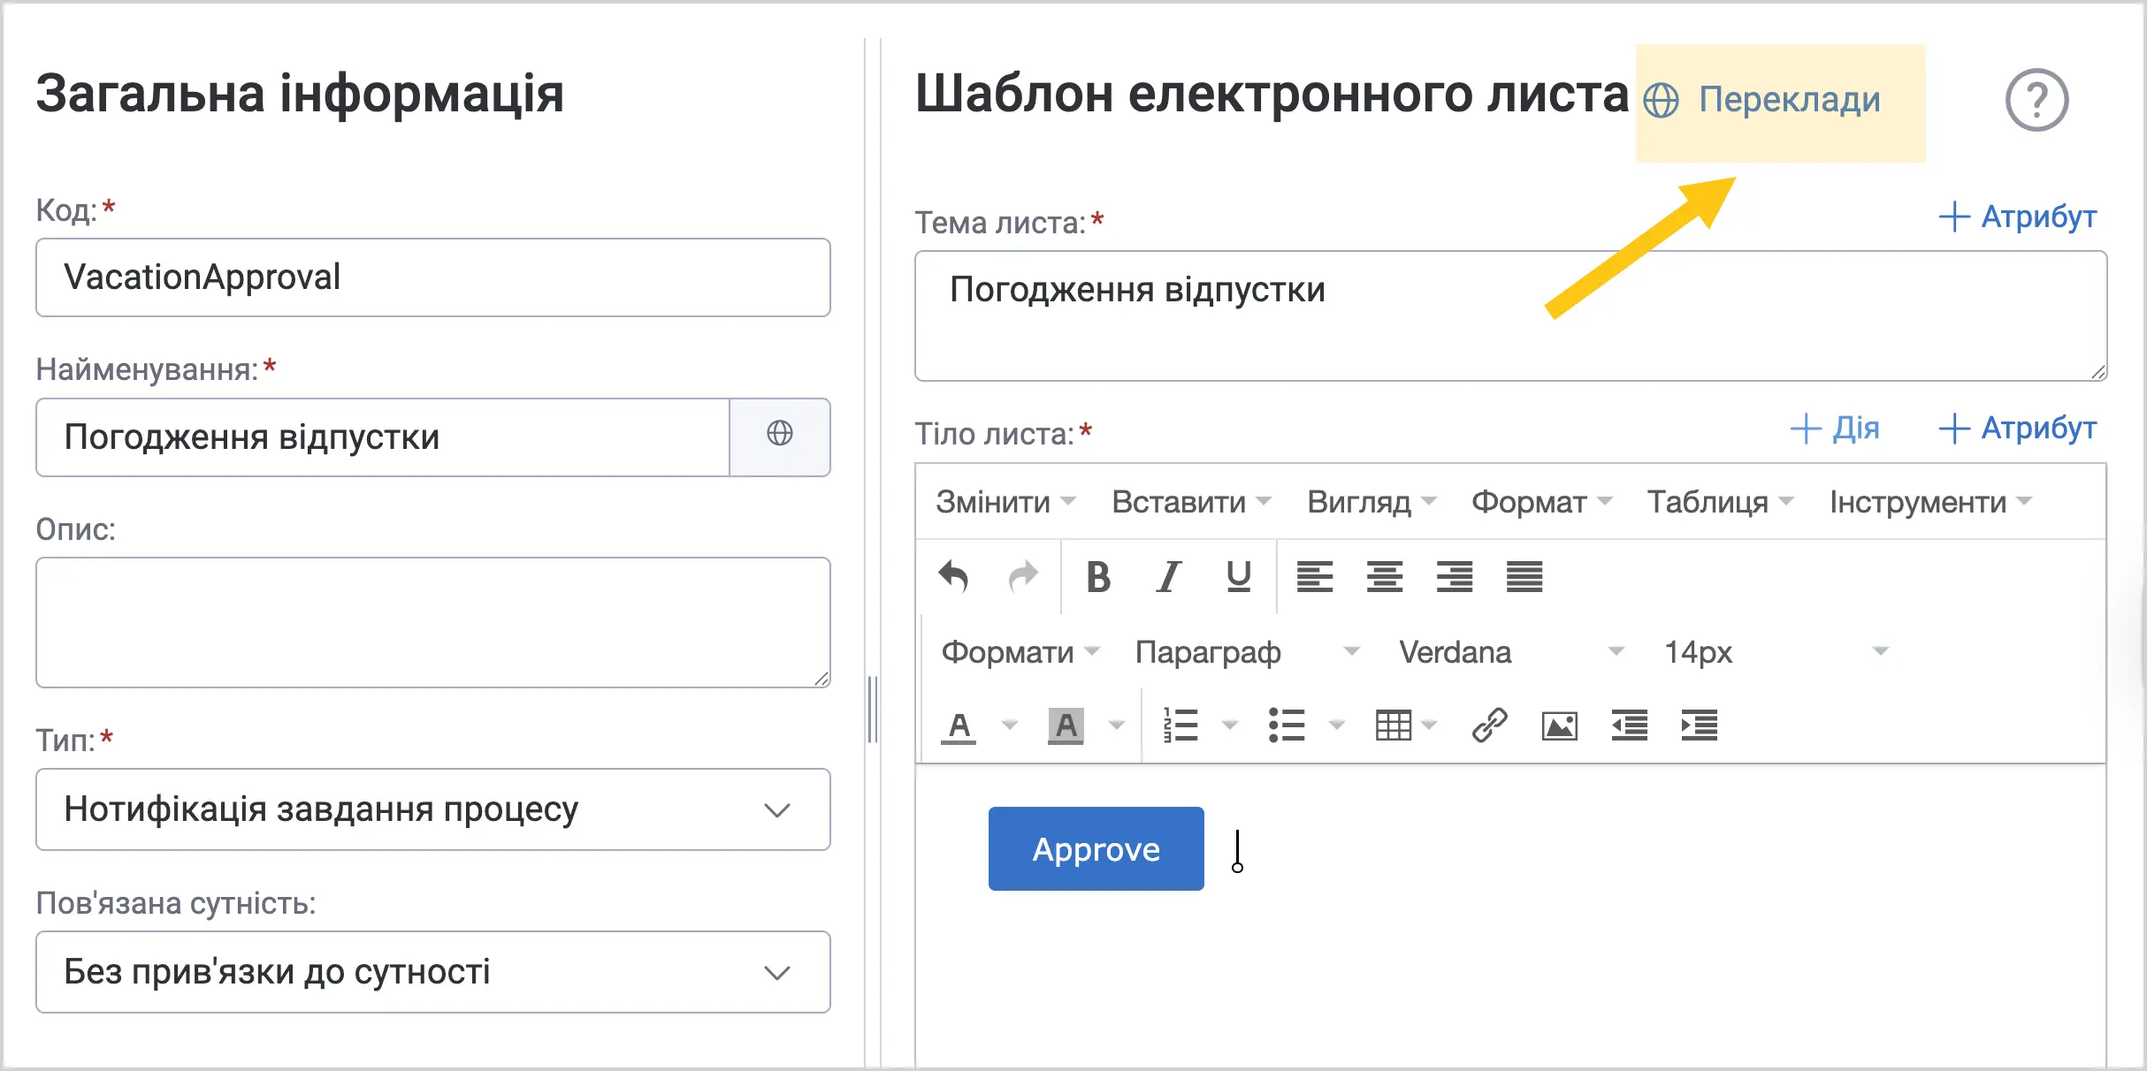Add Дія to Тіло листа
2147x1071 pixels.
(x=1835, y=429)
